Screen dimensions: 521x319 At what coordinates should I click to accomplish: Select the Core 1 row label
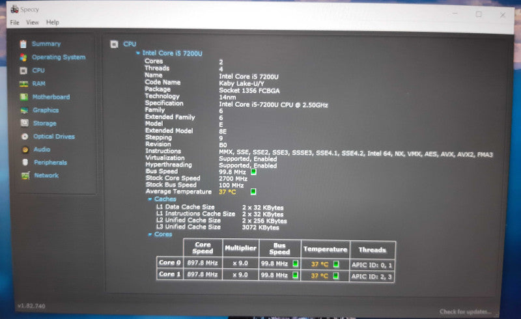(170, 274)
